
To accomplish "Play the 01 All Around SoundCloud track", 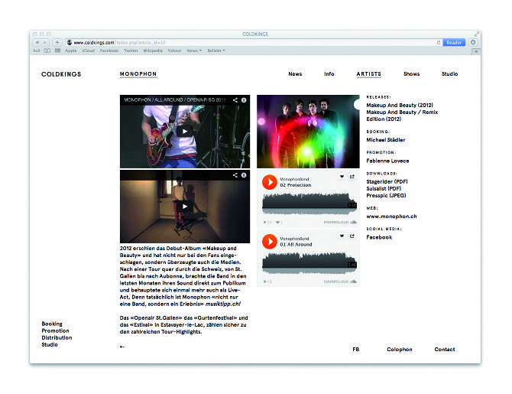I will point(269,242).
